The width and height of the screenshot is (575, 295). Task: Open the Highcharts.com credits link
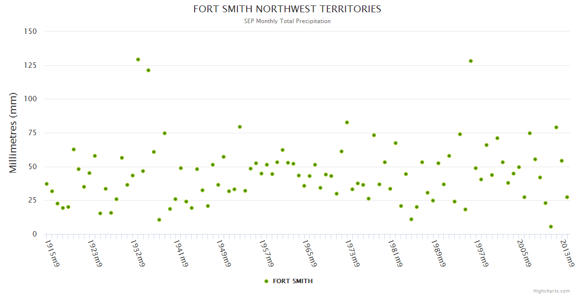(551, 291)
